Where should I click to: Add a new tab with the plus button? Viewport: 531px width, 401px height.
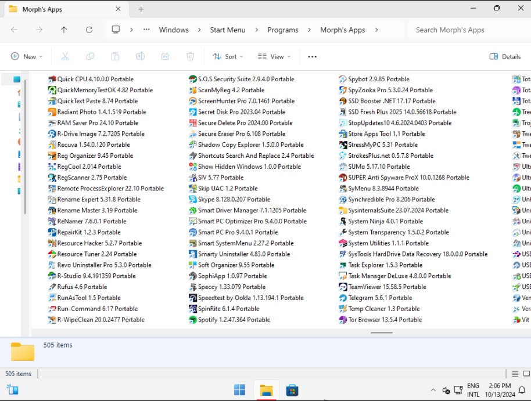tap(141, 9)
